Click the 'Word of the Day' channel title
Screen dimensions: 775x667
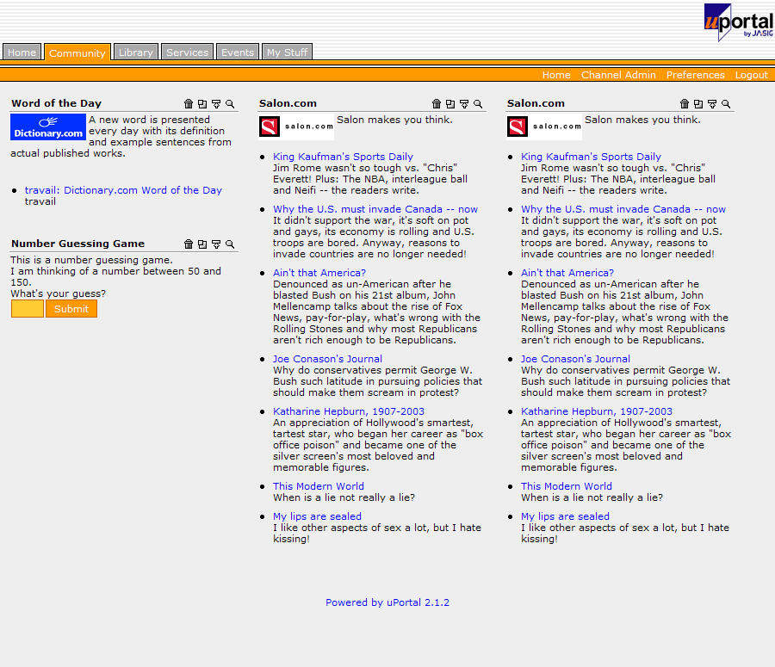click(x=56, y=103)
